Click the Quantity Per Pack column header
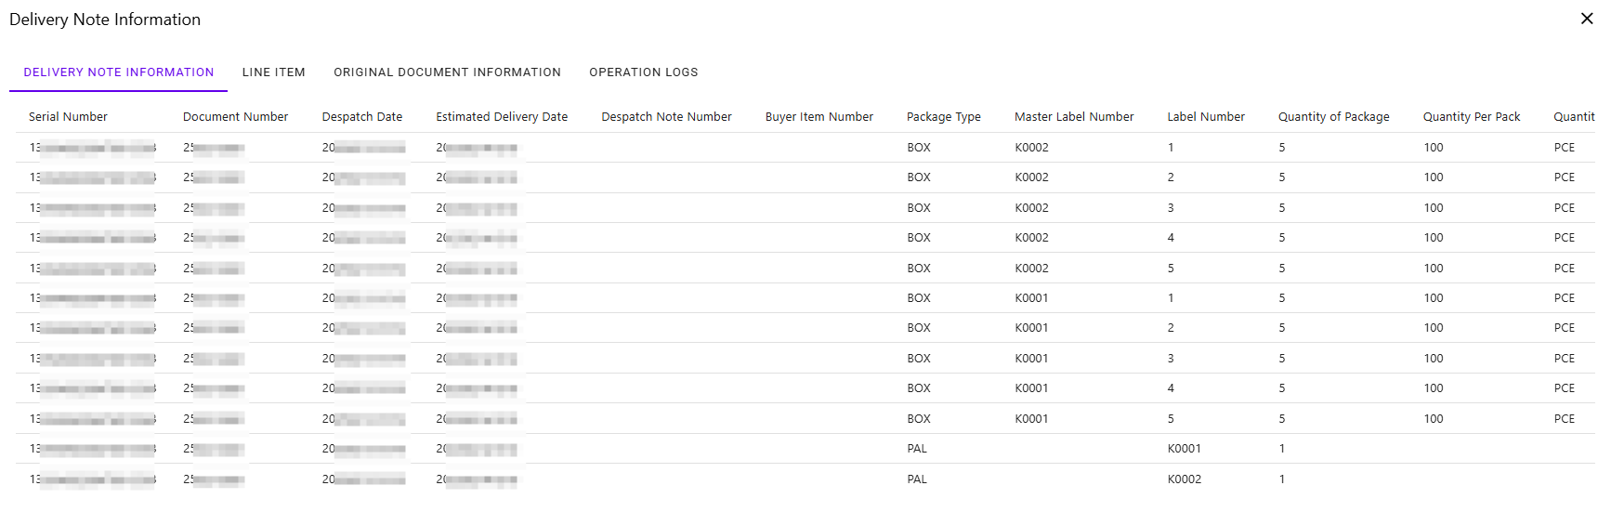 1471,117
